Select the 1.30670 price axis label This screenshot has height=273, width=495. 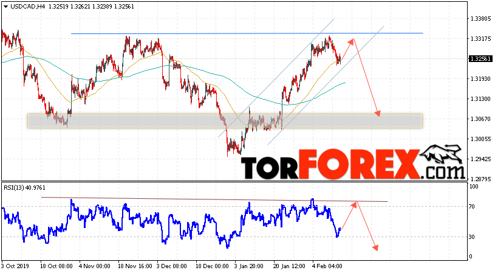pos(480,119)
